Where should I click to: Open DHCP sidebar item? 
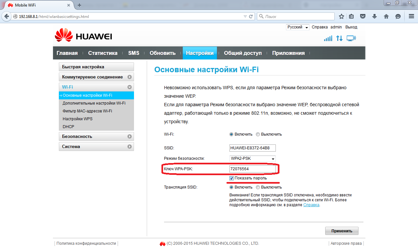[68, 127]
